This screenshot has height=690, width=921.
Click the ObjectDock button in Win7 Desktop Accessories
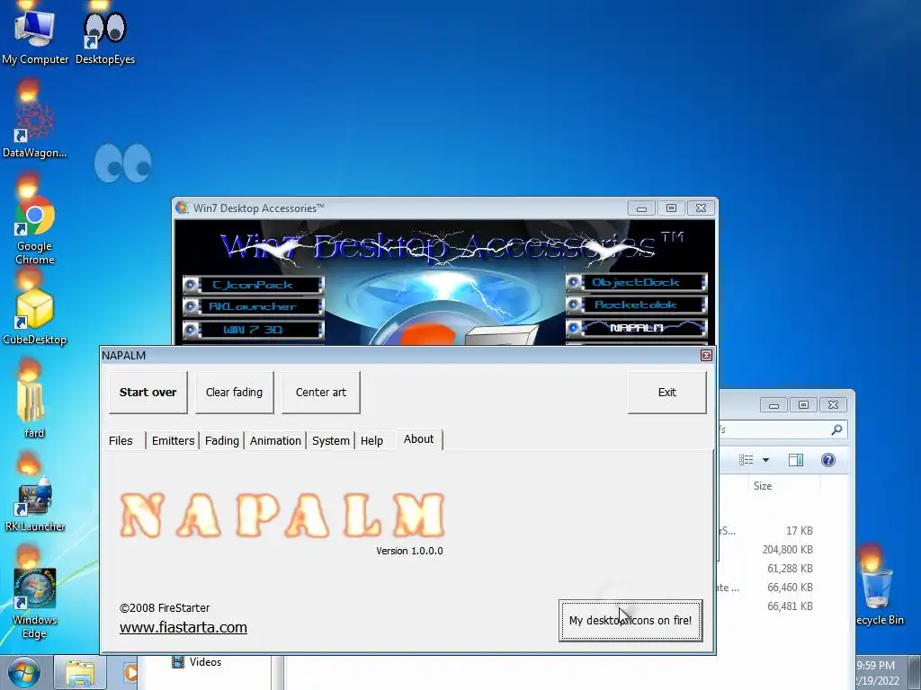pyautogui.click(x=636, y=283)
